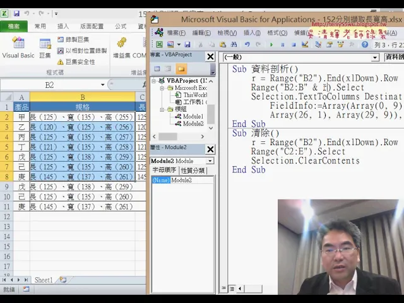
Task: Save the project in VBA toolbar
Action: tap(187, 45)
